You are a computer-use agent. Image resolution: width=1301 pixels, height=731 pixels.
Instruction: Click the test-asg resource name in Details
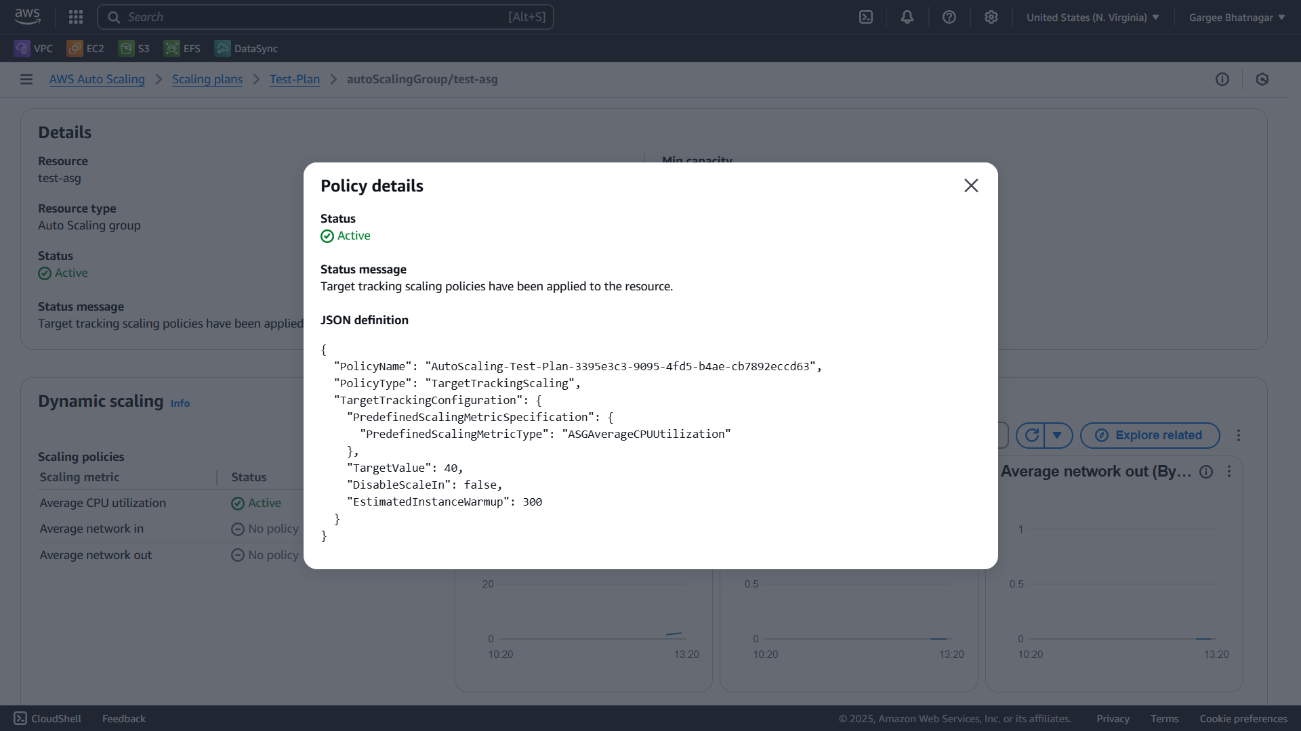pyautogui.click(x=60, y=178)
